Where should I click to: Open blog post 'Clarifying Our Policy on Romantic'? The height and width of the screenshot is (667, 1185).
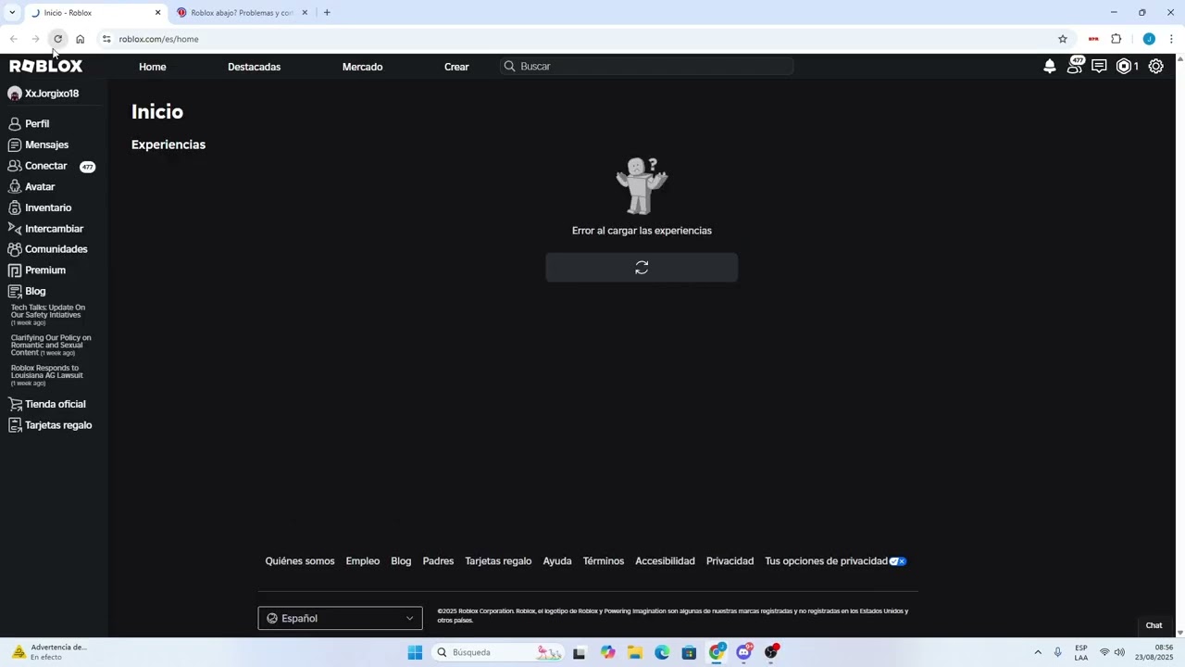click(51, 345)
